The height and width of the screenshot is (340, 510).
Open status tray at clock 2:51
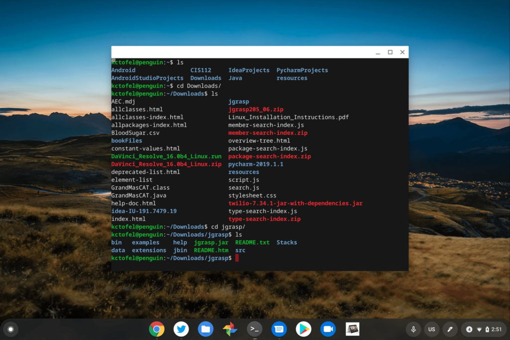(x=497, y=329)
